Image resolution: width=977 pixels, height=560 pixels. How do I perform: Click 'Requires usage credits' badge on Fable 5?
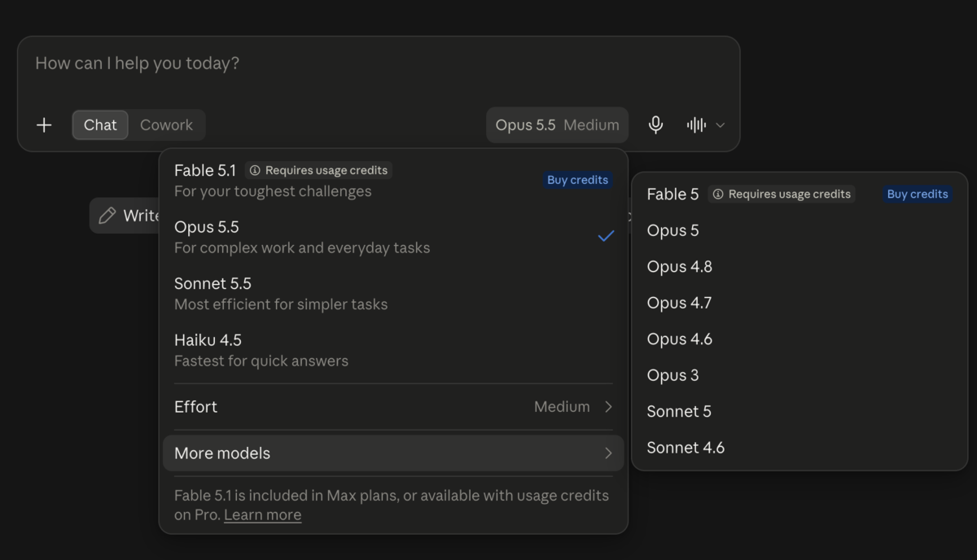click(782, 194)
